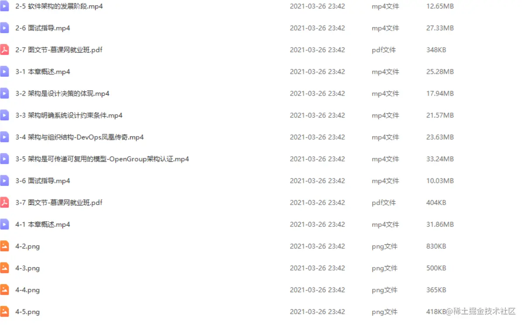Click video icon for 4-1 本章概述.mp4

pyautogui.click(x=4, y=224)
